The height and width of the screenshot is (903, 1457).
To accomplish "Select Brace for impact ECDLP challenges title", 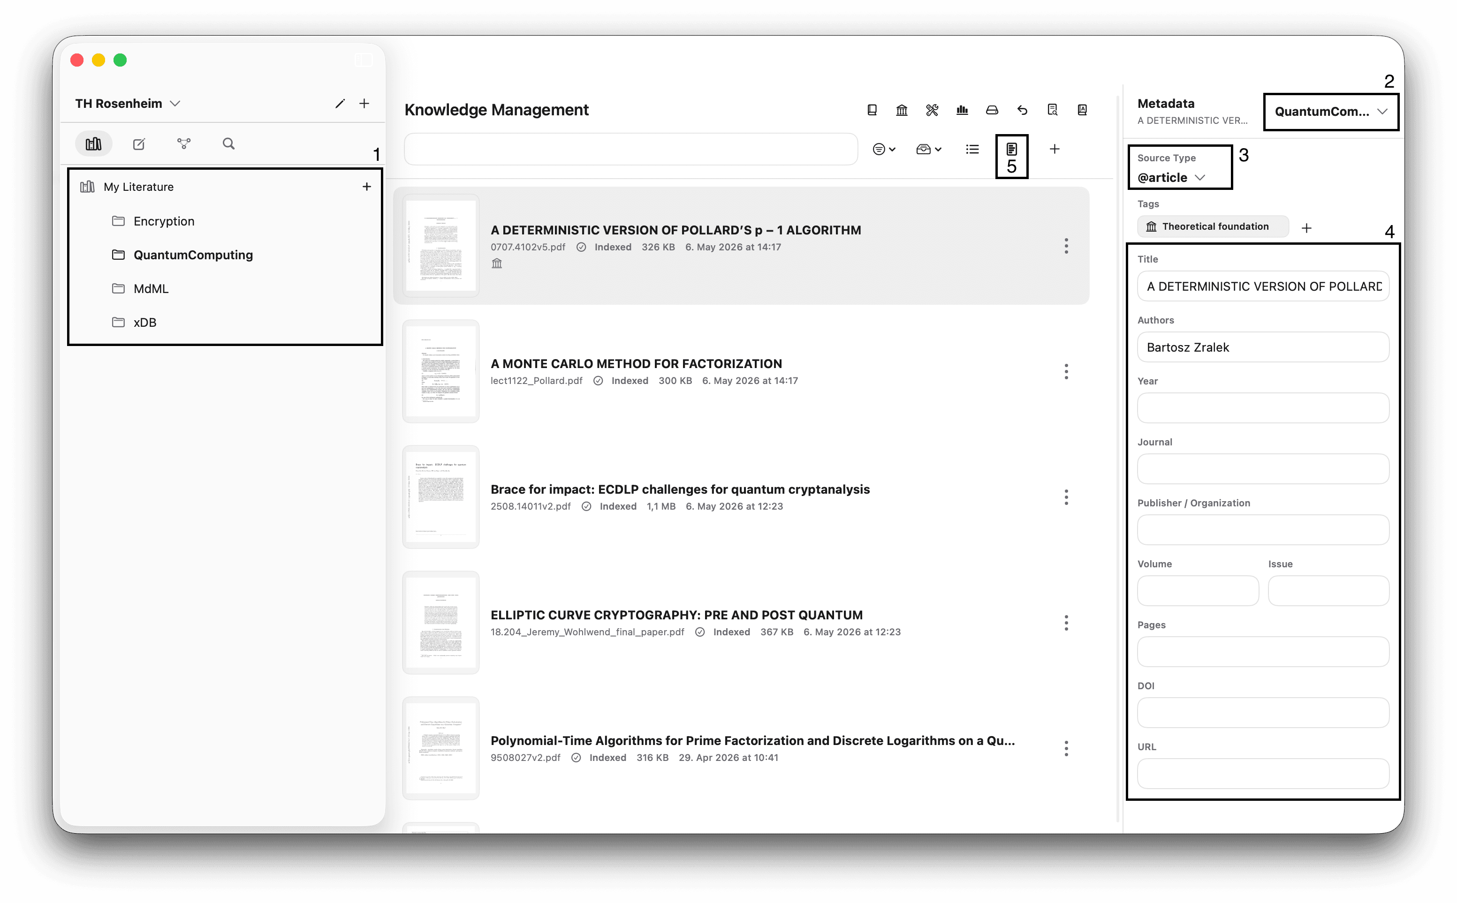I will 680,490.
